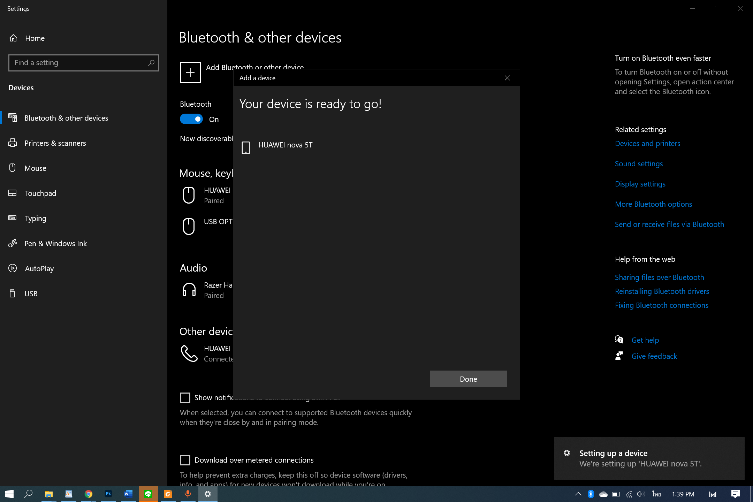The height and width of the screenshot is (502, 753).
Task: Click the HUAWEI nova 5T device name
Action: [x=285, y=145]
